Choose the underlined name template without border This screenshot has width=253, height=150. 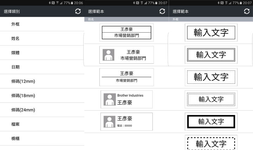126,77
